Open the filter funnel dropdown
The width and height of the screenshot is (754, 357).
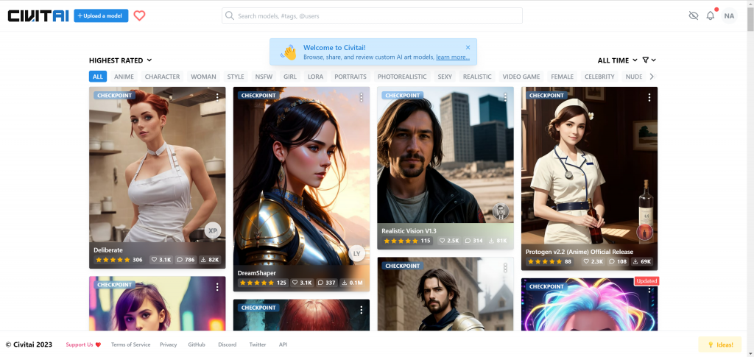point(649,60)
